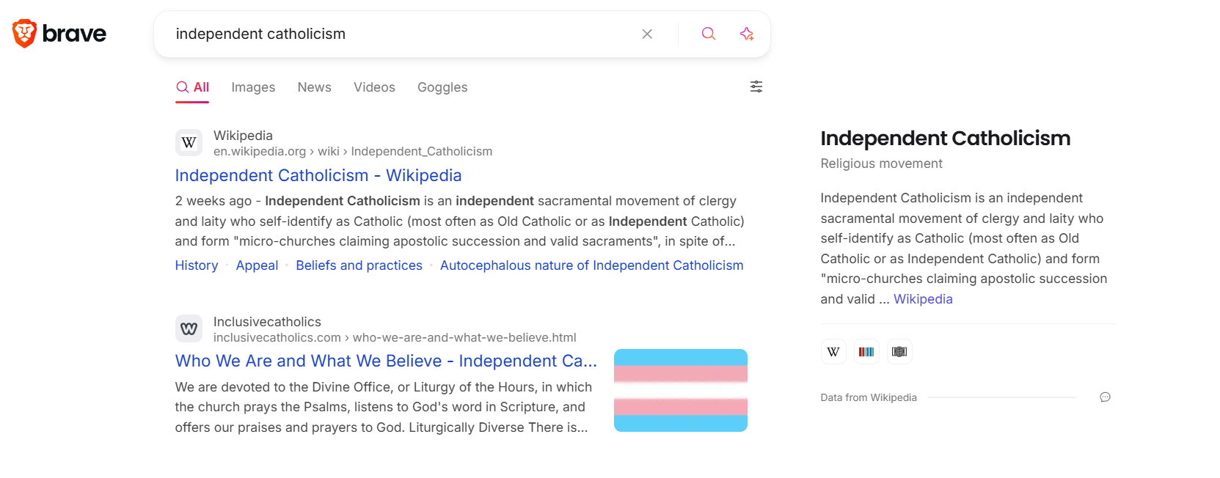Click Independent Catholicism infobox heading
Viewport: 1220px width, 478px height.
(945, 138)
